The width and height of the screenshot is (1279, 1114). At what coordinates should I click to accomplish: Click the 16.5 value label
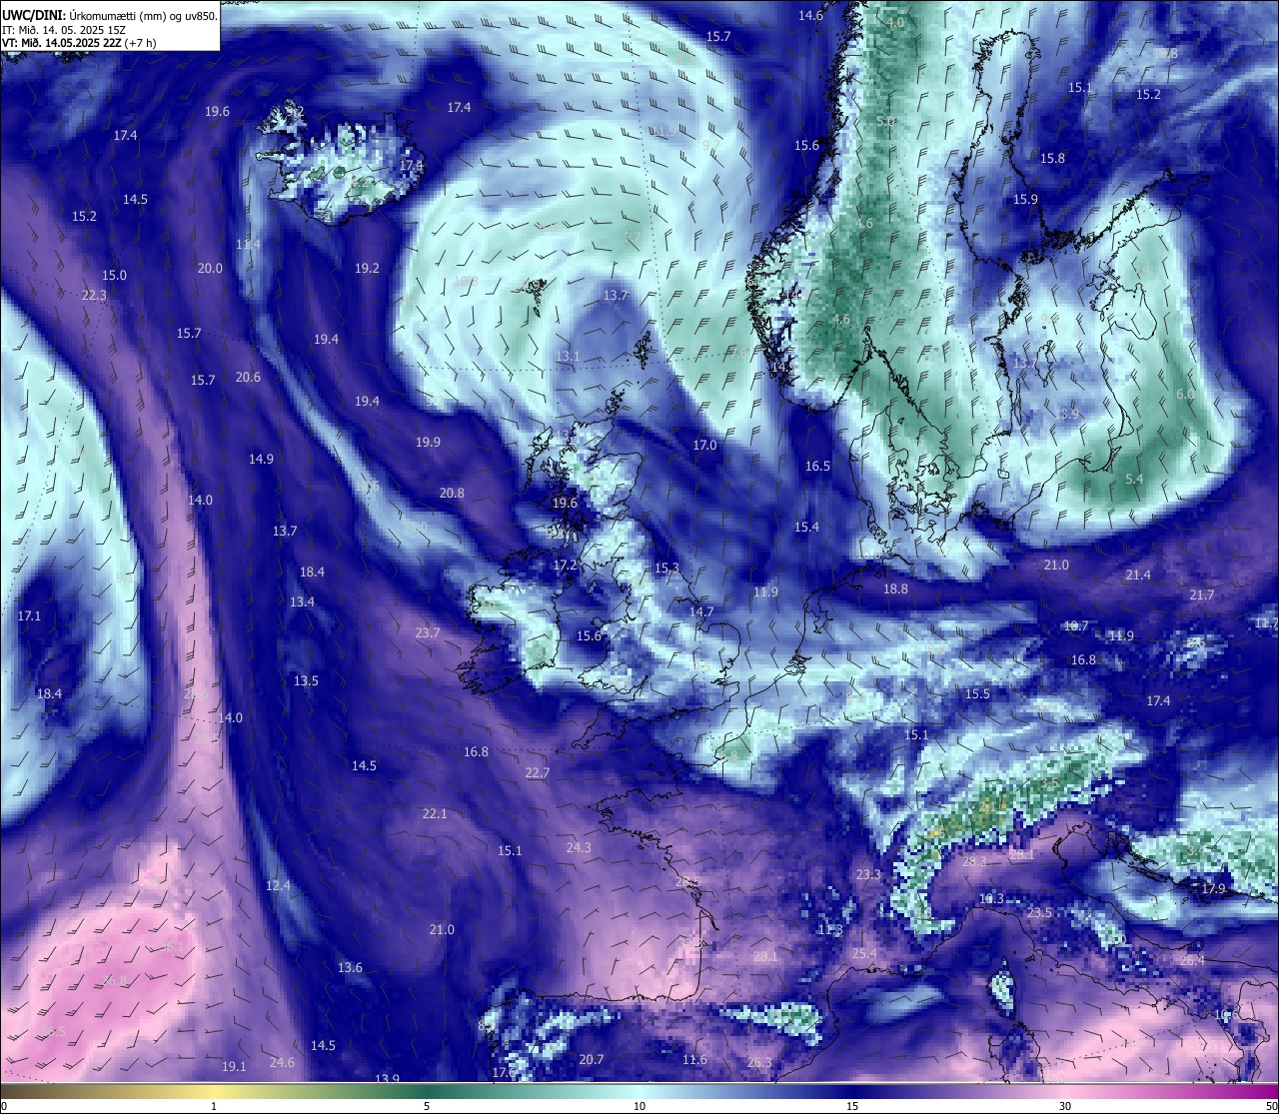[x=817, y=466]
